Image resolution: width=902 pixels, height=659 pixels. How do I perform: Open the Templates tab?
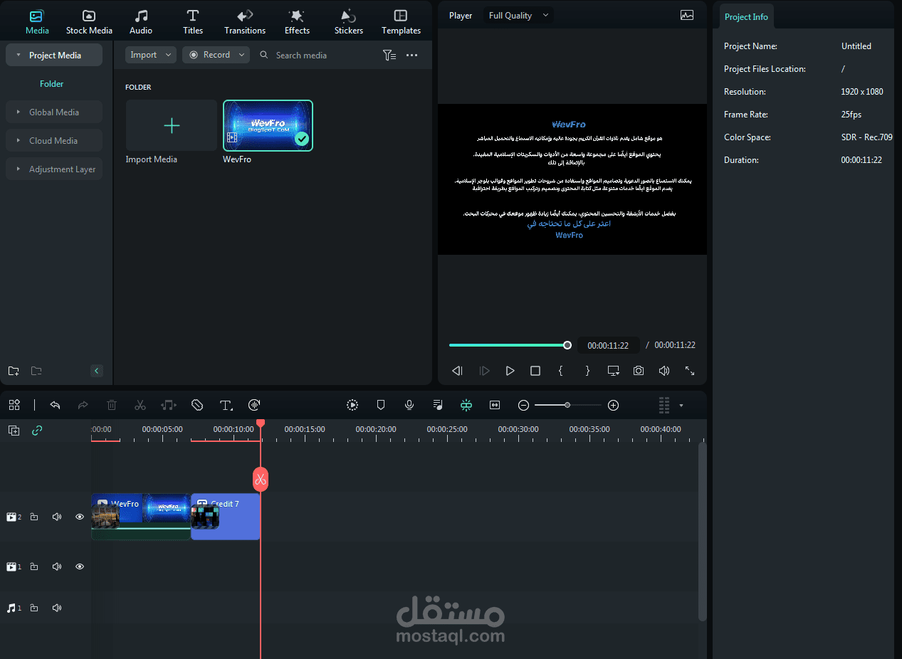point(401,22)
